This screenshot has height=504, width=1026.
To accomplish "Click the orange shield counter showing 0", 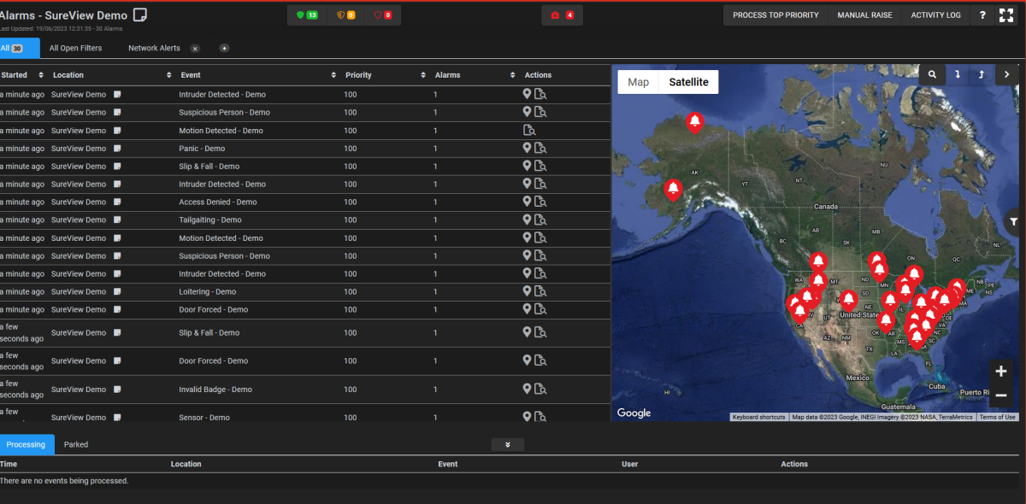I will point(345,15).
